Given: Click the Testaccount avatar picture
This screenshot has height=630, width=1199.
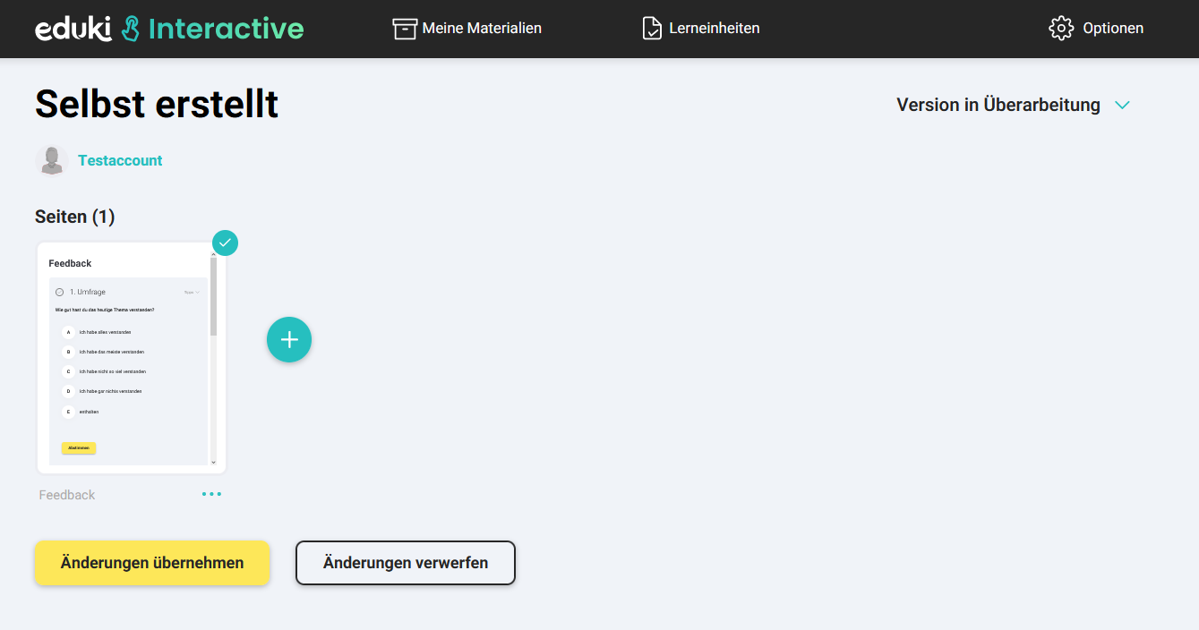Looking at the screenshot, I should [52, 161].
